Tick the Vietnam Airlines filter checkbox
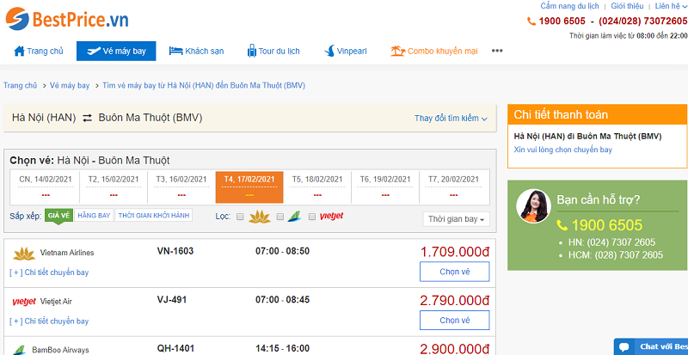This screenshot has height=355, width=688. click(x=240, y=217)
